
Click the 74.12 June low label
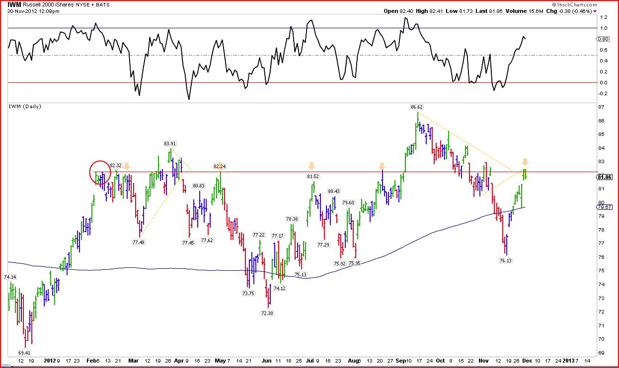pos(280,288)
